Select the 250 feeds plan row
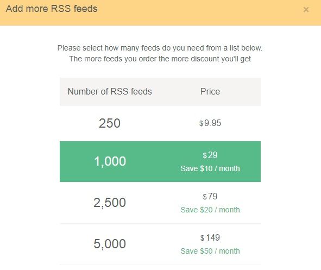The height and width of the screenshot is (270, 321). point(160,123)
